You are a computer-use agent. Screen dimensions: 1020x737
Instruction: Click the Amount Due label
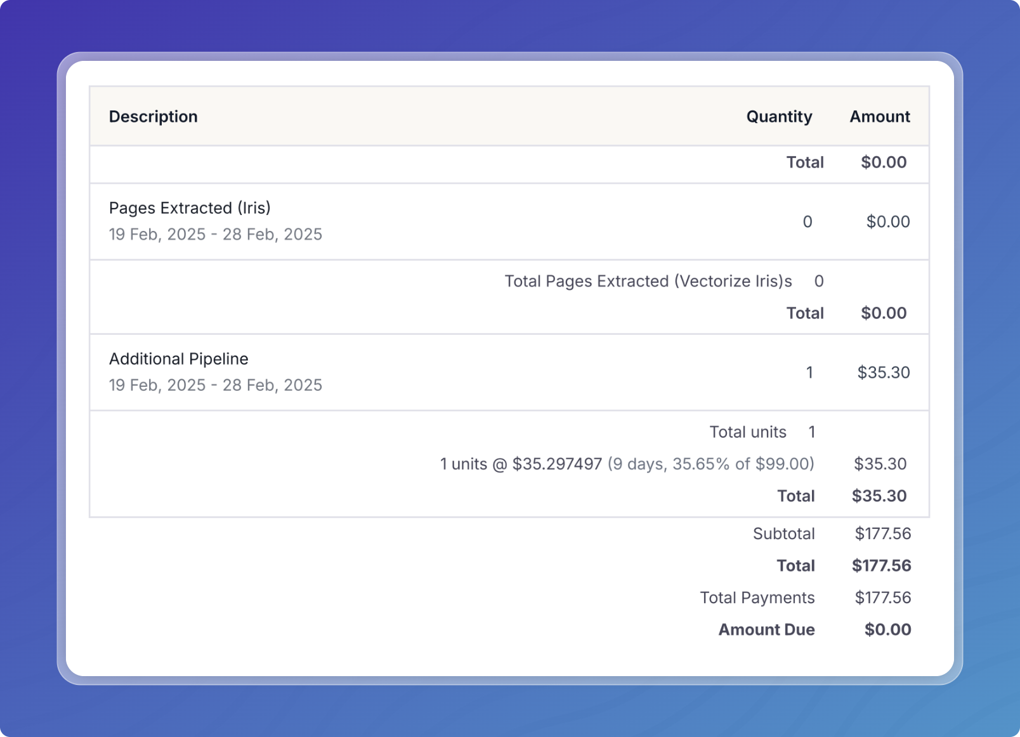click(x=766, y=630)
